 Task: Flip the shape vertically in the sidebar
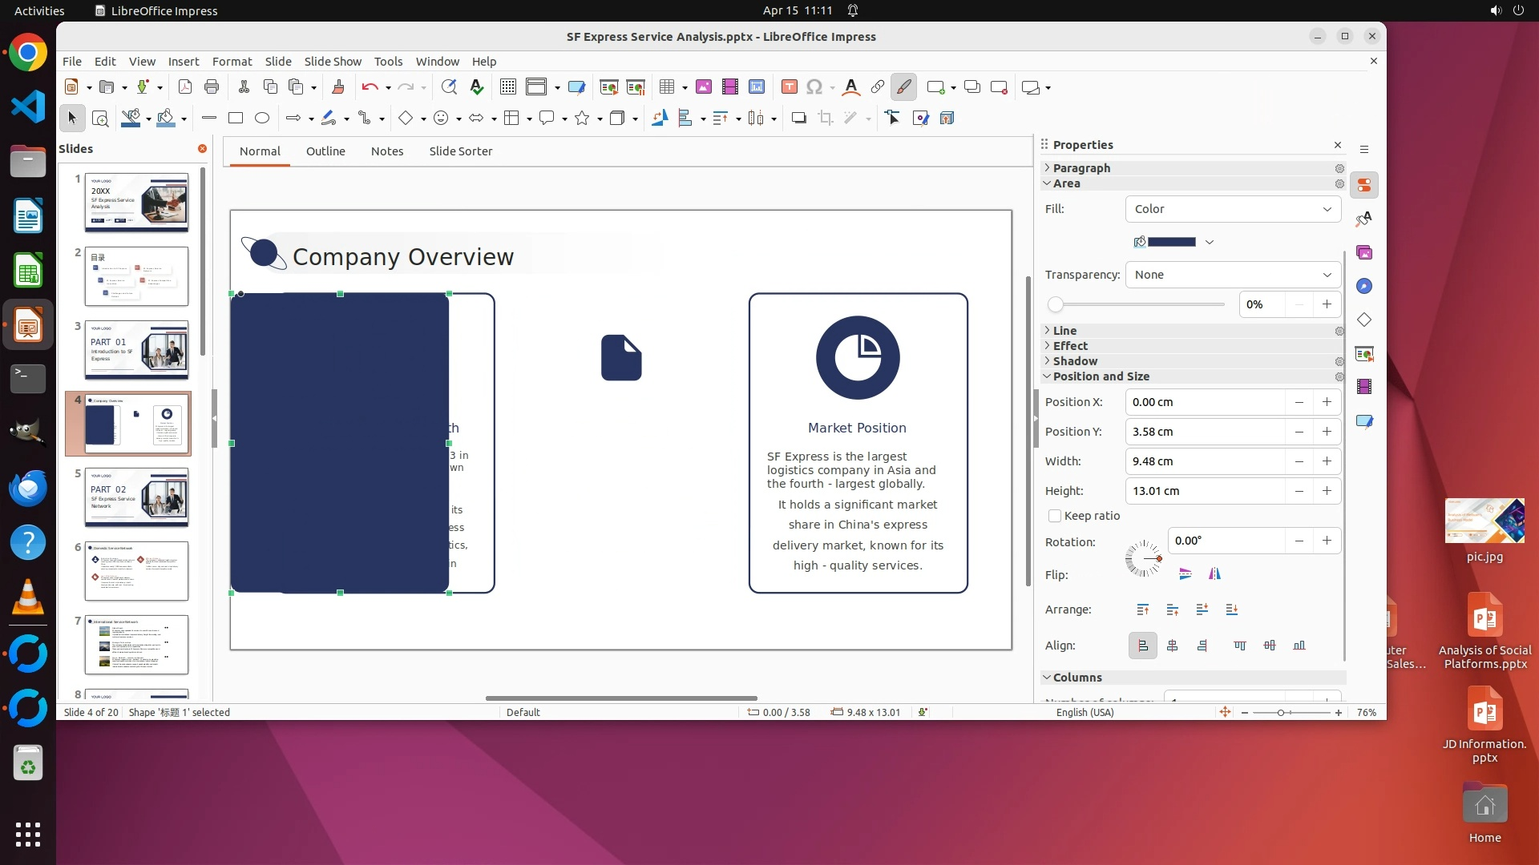point(1186,574)
